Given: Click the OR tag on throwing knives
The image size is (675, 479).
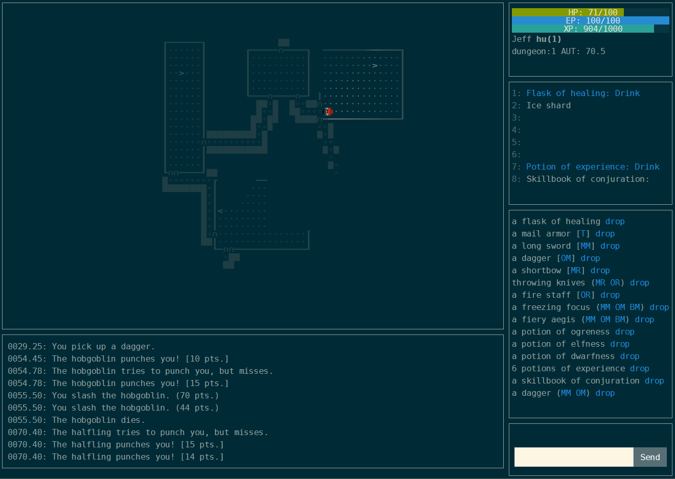Looking at the screenshot, I should point(615,282).
